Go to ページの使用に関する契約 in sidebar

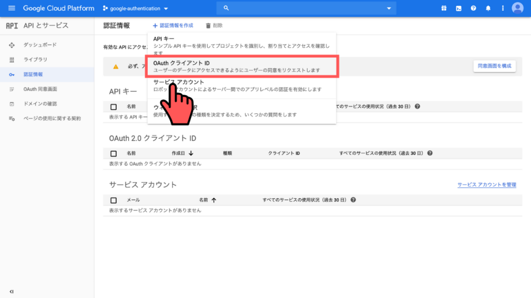pos(52,118)
